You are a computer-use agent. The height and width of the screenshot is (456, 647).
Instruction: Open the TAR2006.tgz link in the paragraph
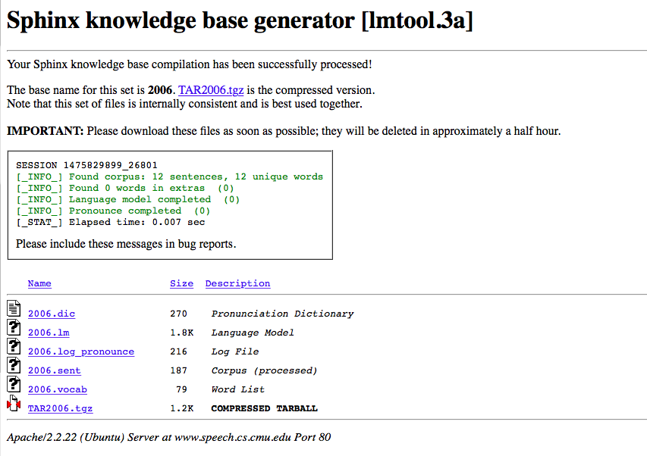211,90
